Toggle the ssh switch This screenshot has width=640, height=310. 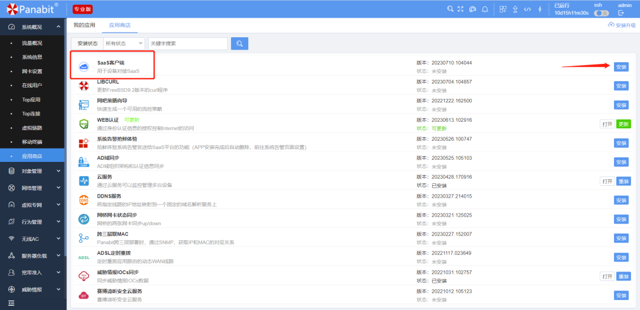[601, 13]
